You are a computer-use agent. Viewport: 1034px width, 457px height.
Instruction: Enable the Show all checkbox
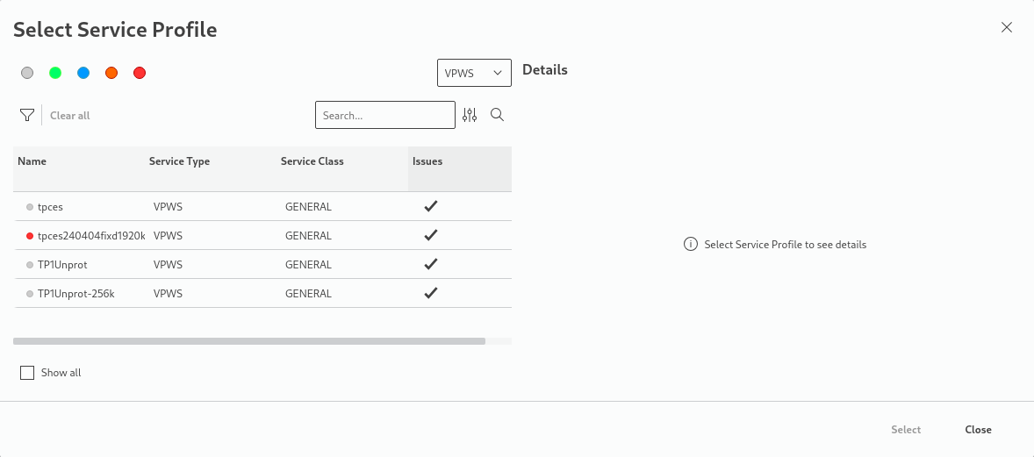(x=27, y=373)
